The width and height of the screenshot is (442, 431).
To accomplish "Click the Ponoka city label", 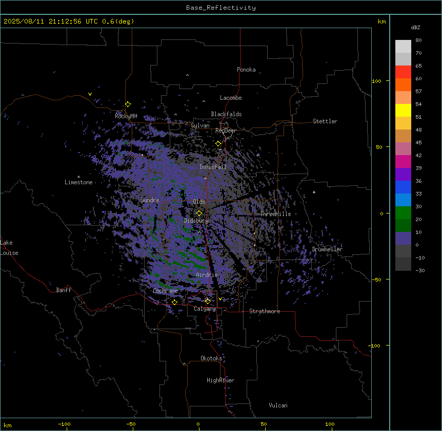I will tap(246, 70).
